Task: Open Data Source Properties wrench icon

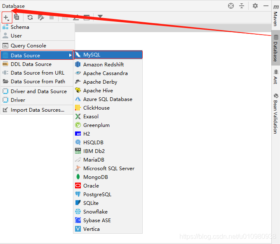Action: click(x=41, y=17)
